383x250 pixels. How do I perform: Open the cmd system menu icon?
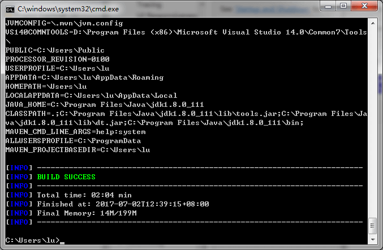[x=10, y=8]
